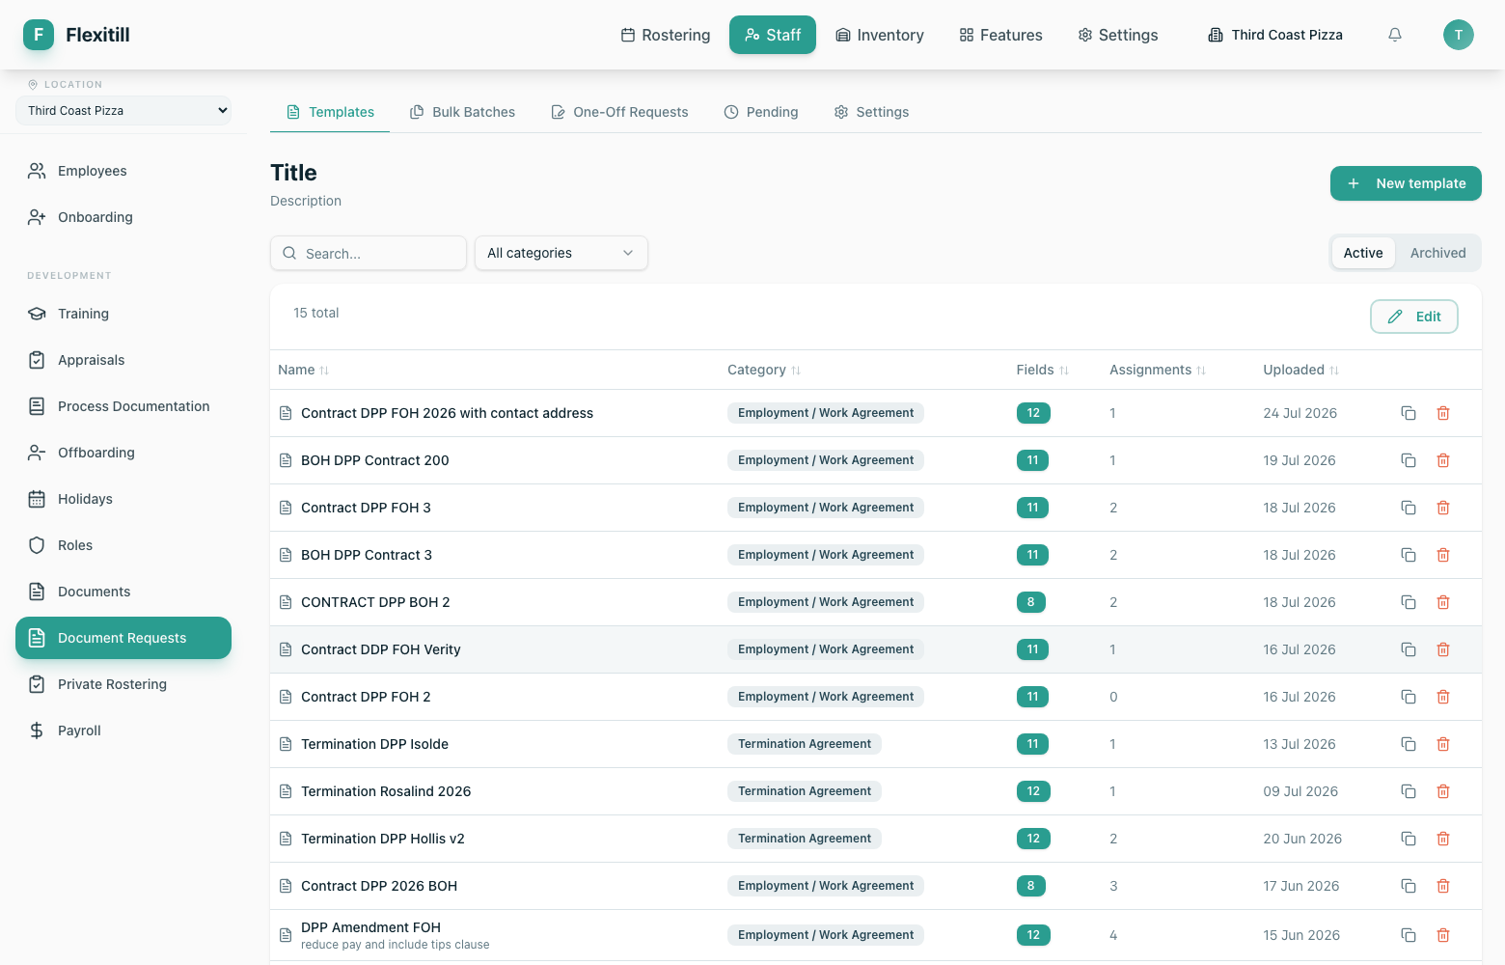
Task: Switch to the One-Off Requests tab
Action: (619, 112)
